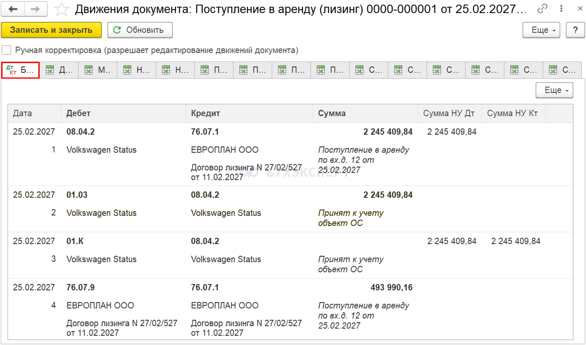Viewport: 586px width, 345px height.
Task: Open the fifth С... register tab
Action: (x=524, y=70)
